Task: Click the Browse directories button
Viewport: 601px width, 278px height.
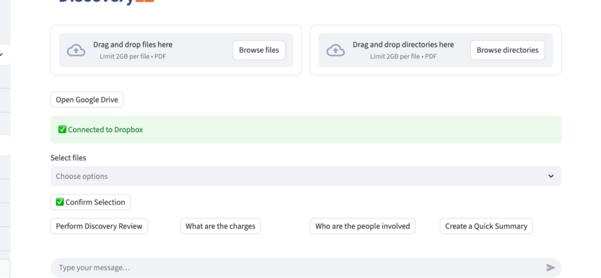Action: click(x=507, y=50)
